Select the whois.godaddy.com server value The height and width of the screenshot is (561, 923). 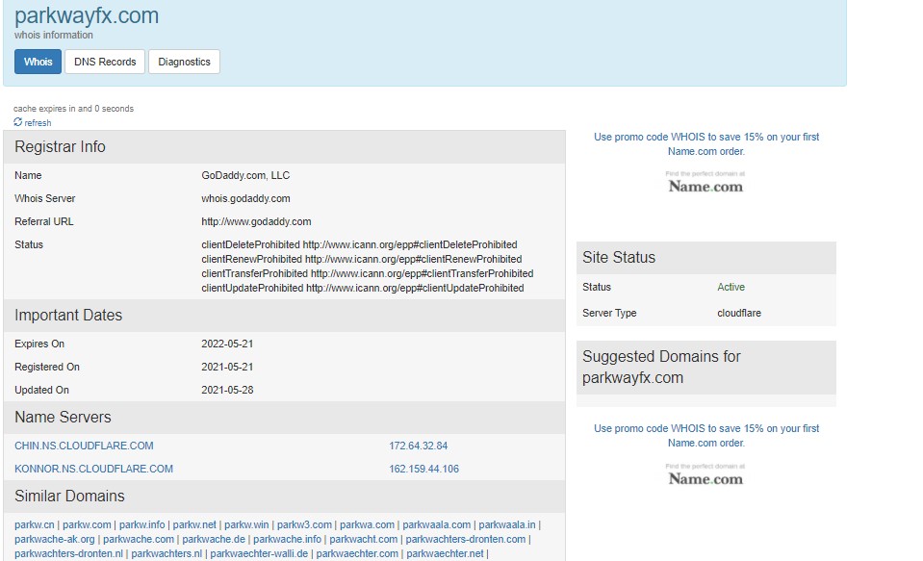click(x=245, y=198)
